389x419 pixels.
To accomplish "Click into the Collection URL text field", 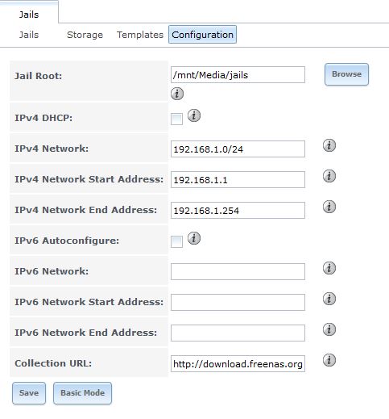I will 238,363.
